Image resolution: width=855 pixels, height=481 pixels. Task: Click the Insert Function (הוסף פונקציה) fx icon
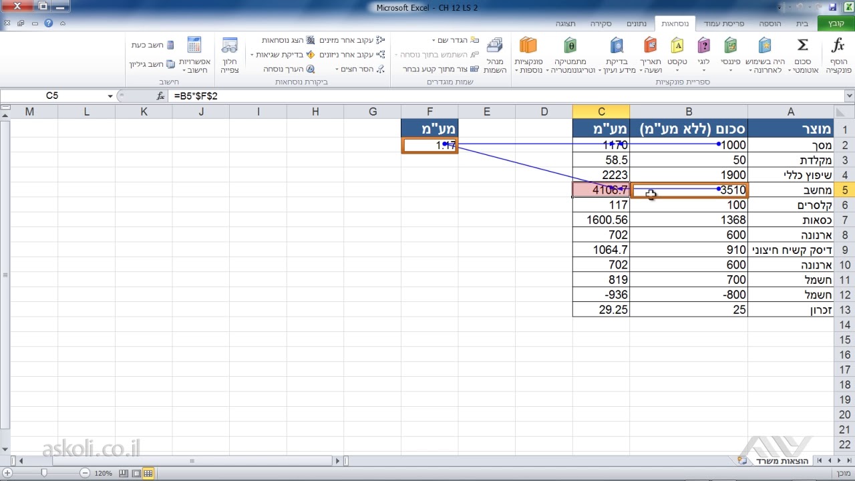(838, 47)
